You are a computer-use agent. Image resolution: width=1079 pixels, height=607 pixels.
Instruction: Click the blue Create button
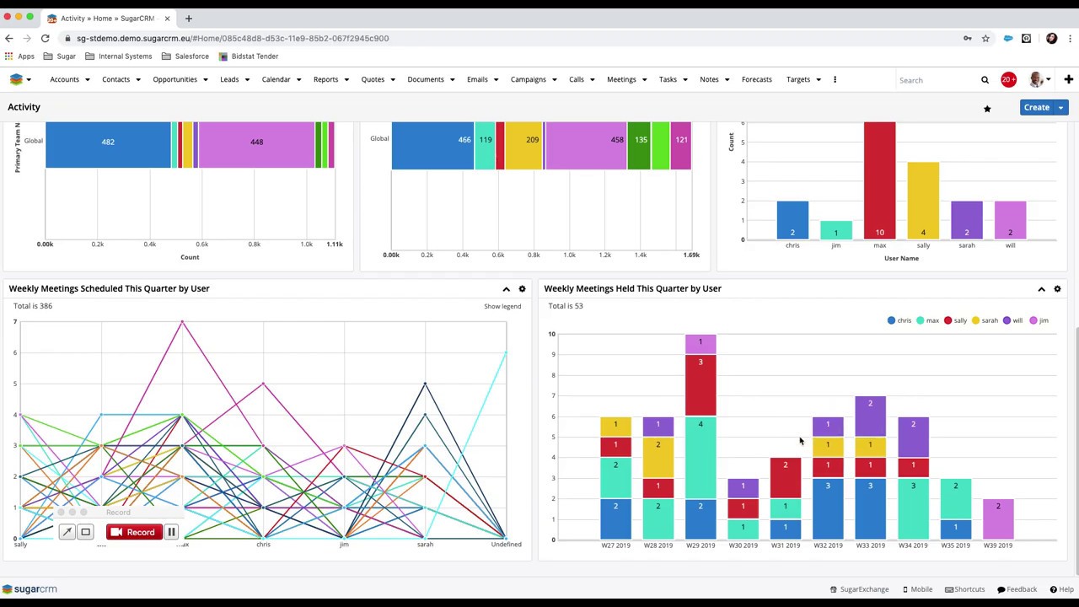[1036, 108]
